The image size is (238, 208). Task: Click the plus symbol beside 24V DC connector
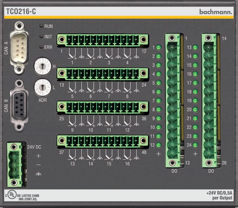click(38, 156)
